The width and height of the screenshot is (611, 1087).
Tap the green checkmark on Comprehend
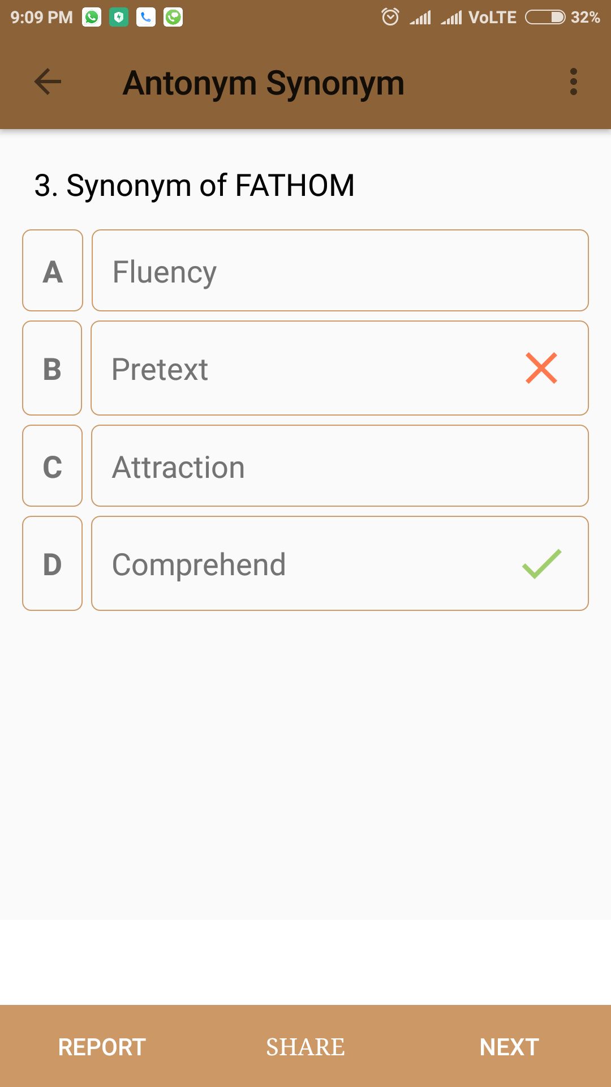pos(541,564)
